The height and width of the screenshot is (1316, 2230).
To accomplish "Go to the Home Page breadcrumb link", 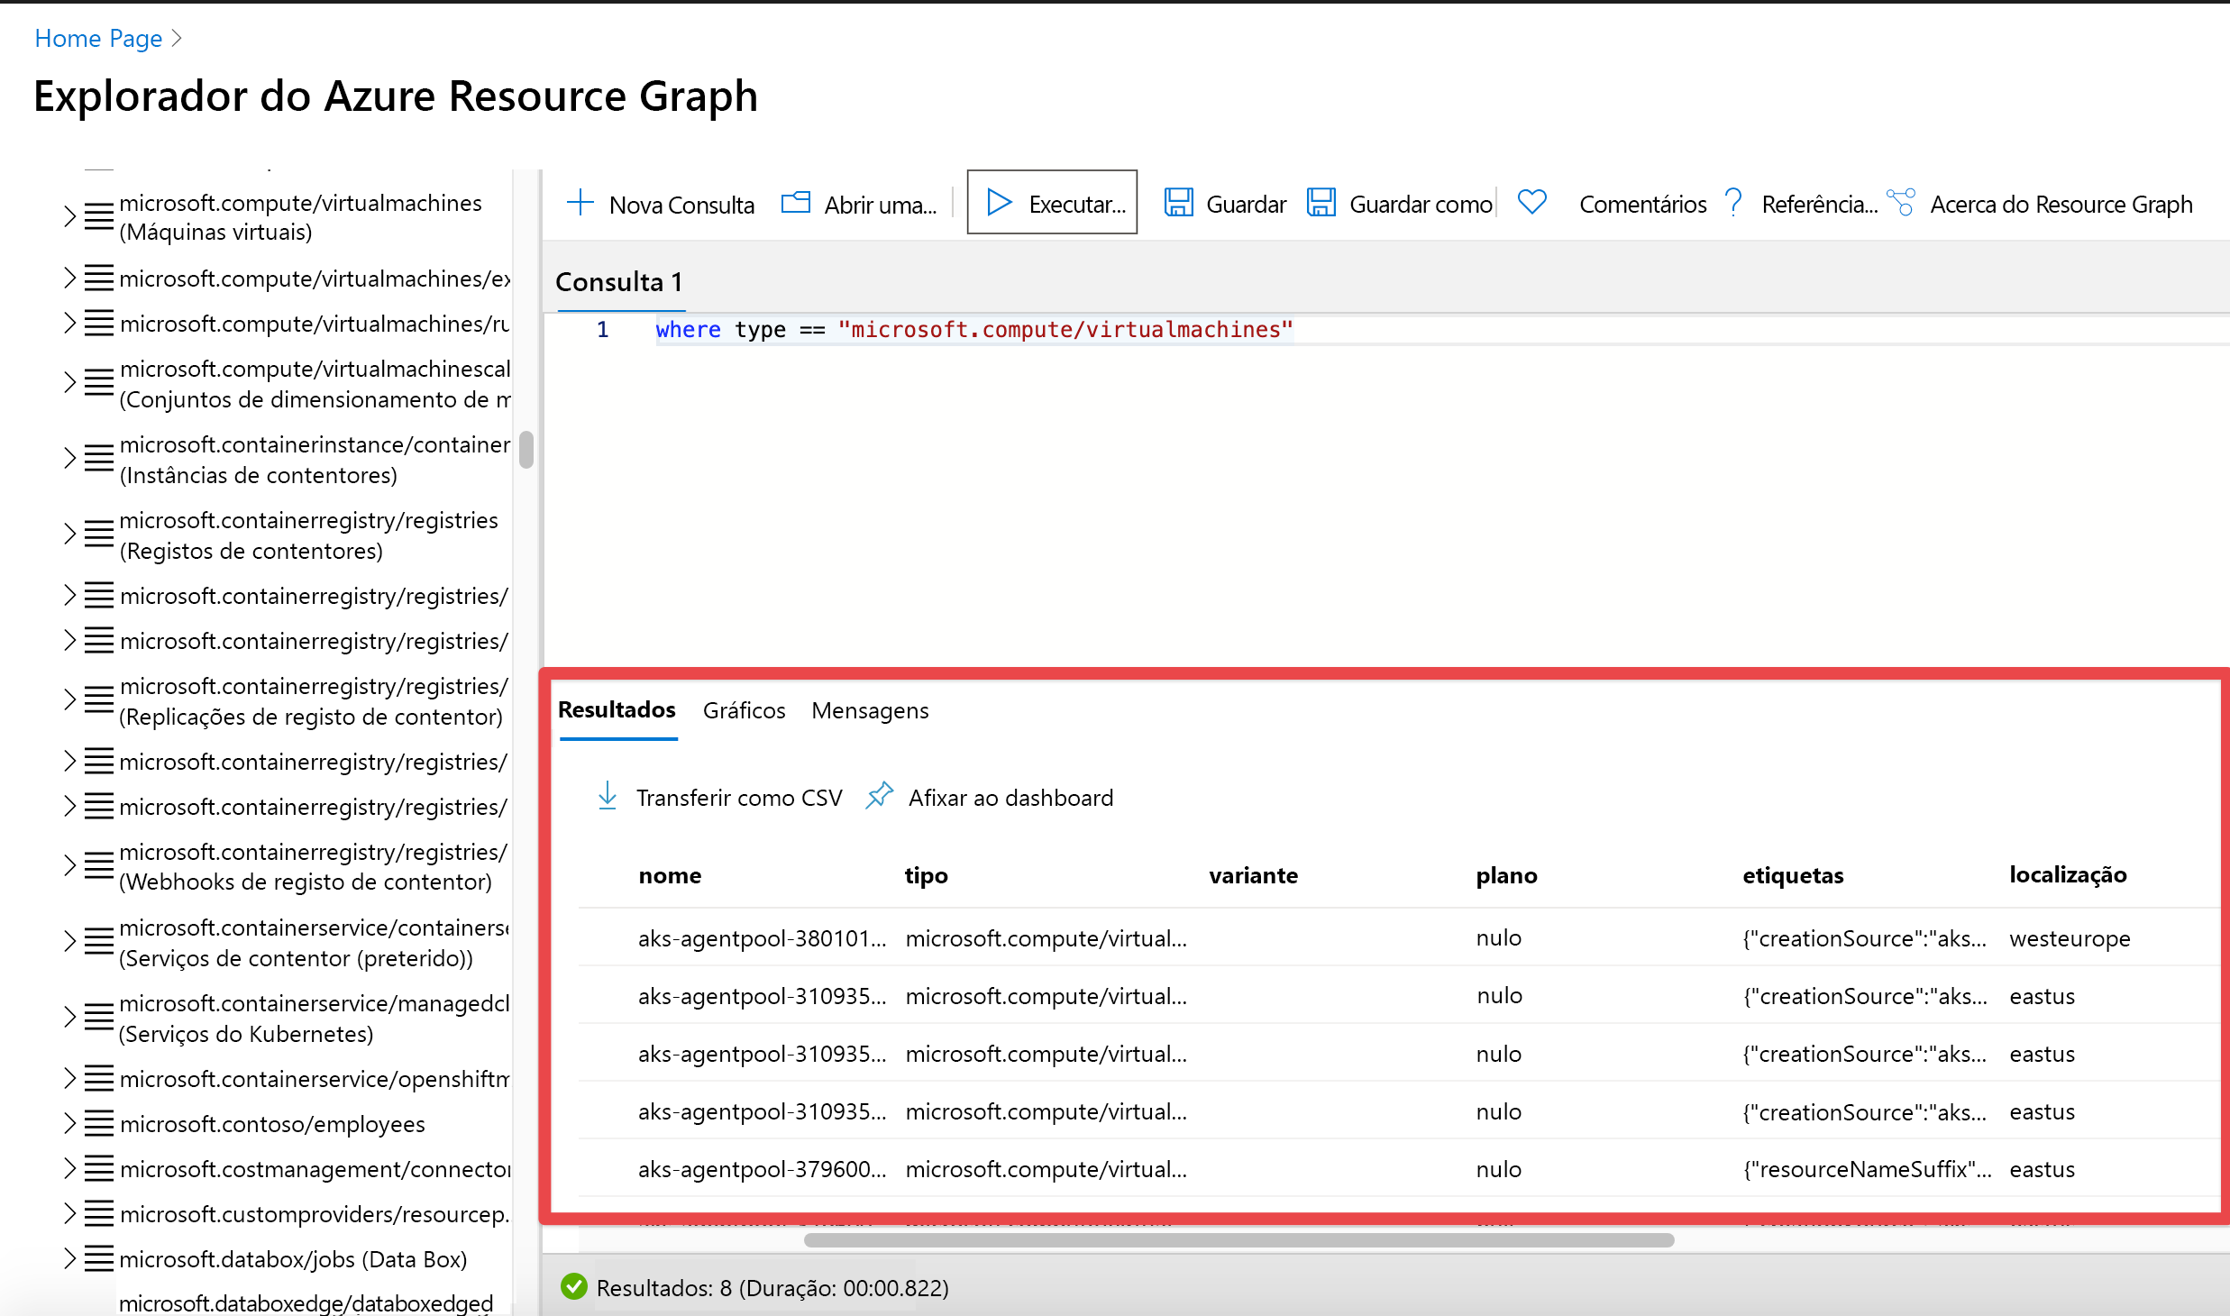I will (x=98, y=38).
